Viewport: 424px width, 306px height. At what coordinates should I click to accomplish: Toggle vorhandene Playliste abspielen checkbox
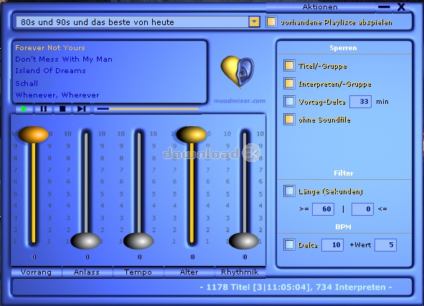coord(271,22)
